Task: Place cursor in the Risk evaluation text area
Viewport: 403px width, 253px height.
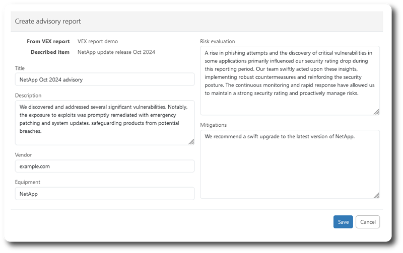Action: [x=290, y=80]
